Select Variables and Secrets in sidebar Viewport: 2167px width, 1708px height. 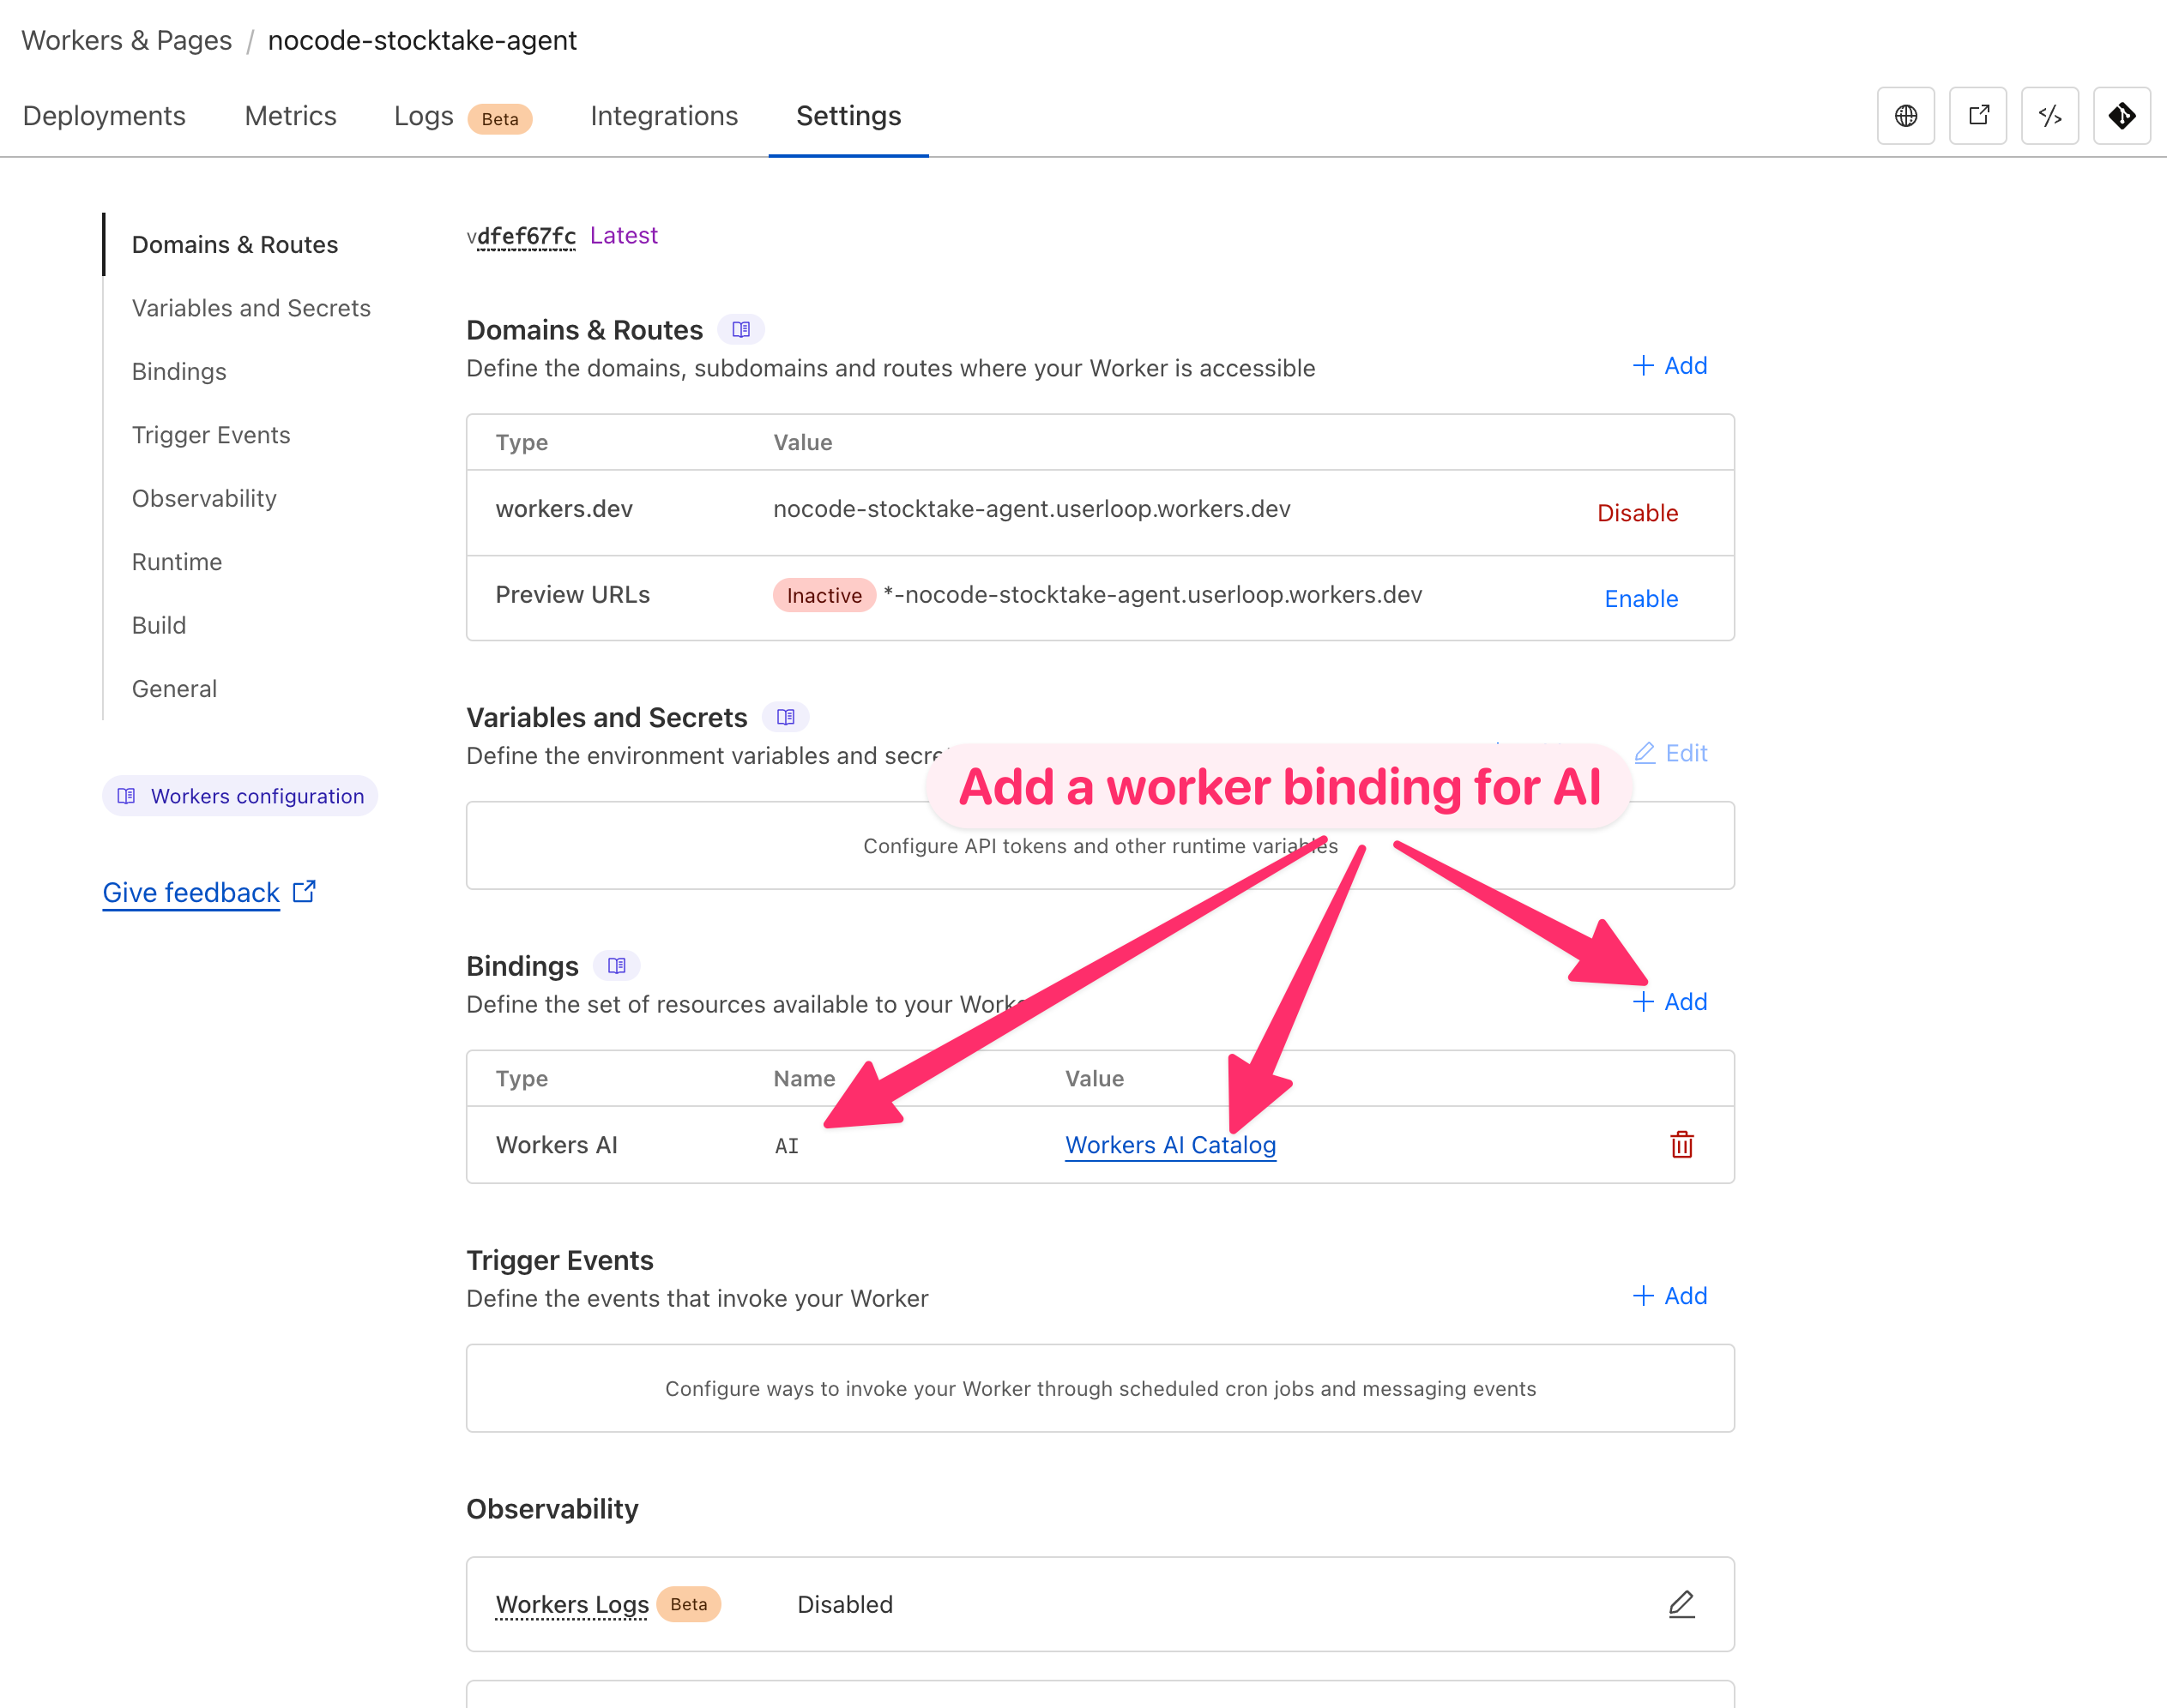(x=251, y=308)
